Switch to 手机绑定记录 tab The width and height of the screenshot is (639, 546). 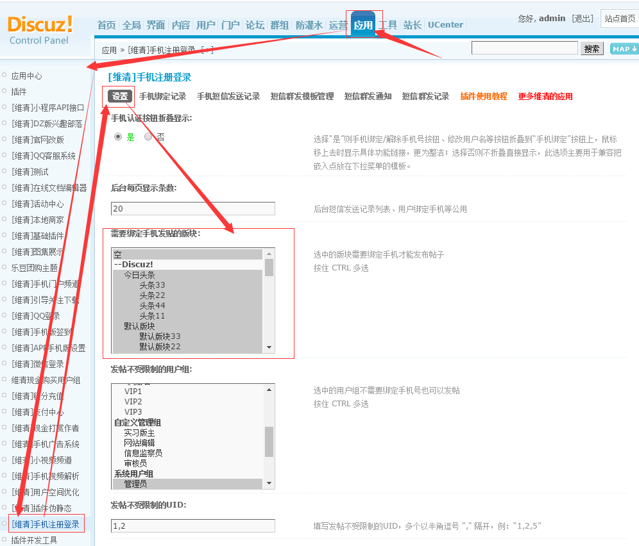click(162, 96)
